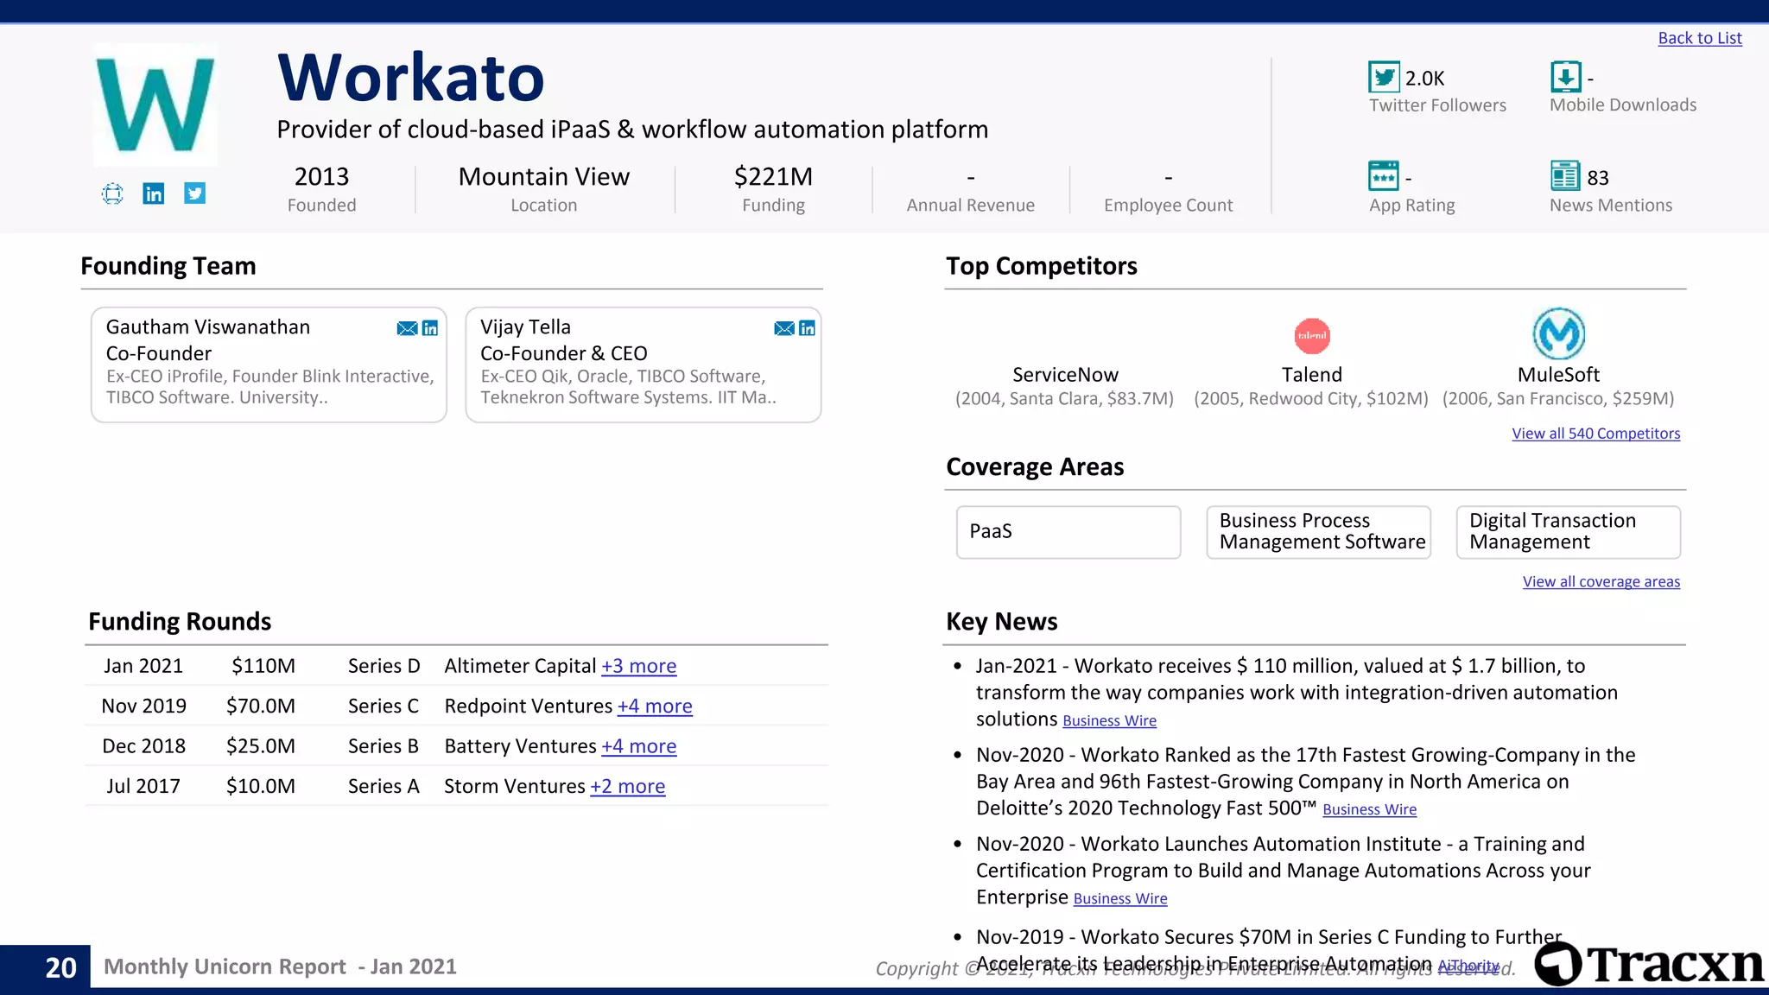Click the $70.0M funding amount

coord(261,706)
